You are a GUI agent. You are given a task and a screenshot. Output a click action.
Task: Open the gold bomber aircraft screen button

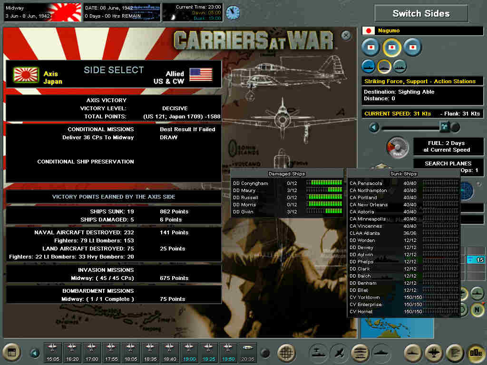click(434, 353)
